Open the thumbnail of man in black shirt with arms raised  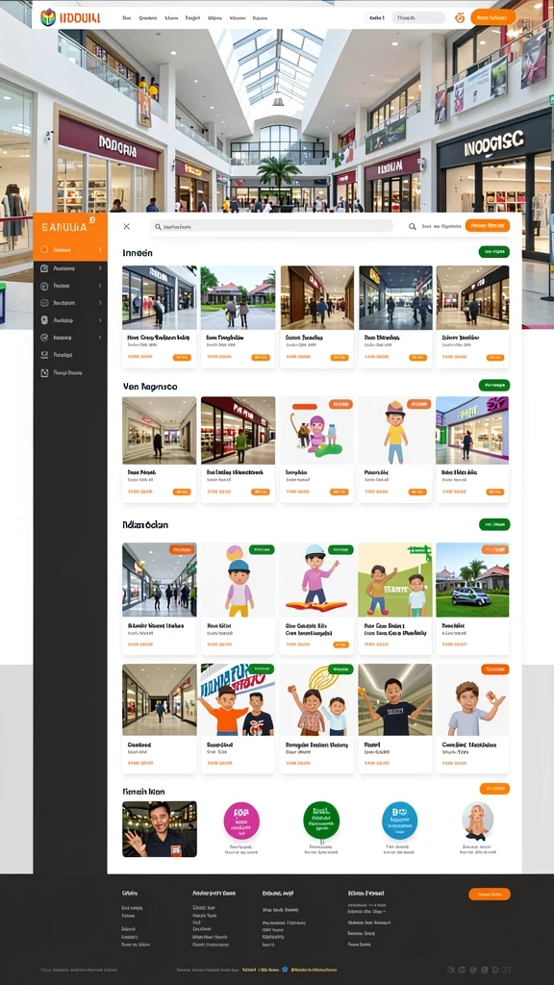coord(395,700)
